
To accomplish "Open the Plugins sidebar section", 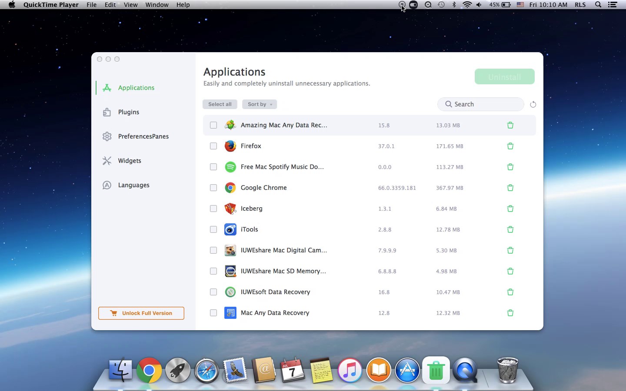I will (x=128, y=112).
